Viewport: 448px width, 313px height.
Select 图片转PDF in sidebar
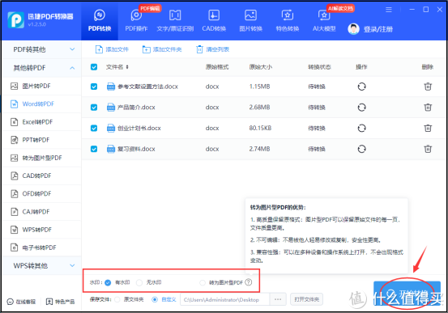(41, 86)
